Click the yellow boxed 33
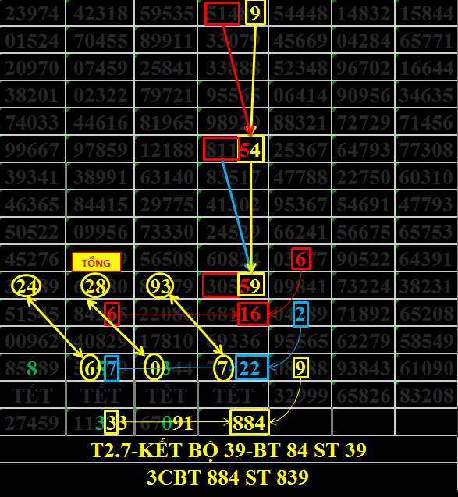The width and height of the screenshot is (458, 497). click(112, 422)
